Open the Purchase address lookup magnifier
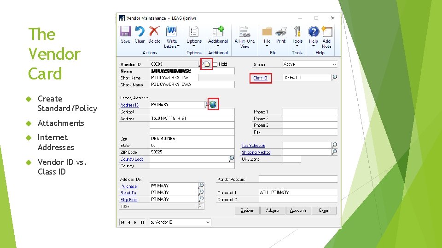This screenshot has width=442, height=248. (201, 186)
